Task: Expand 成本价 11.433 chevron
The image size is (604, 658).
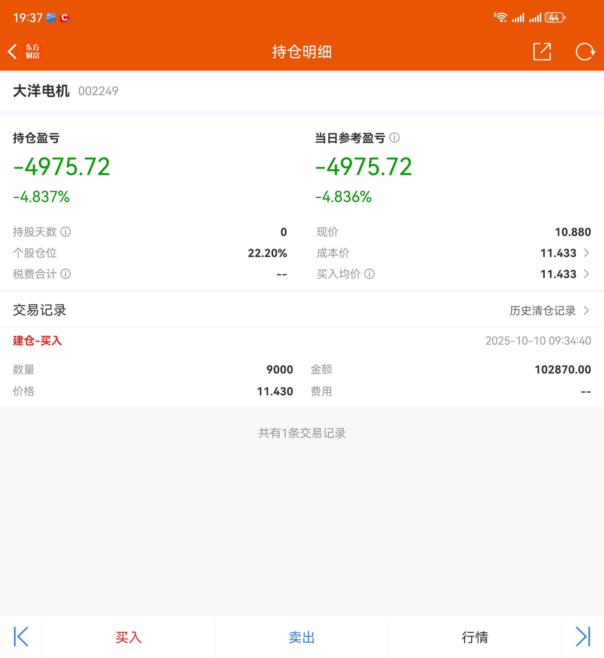Action: tap(586, 253)
